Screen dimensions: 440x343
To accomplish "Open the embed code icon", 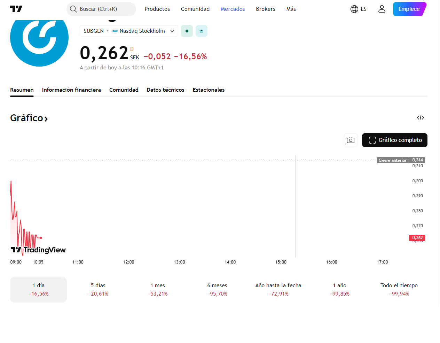I will point(421,118).
